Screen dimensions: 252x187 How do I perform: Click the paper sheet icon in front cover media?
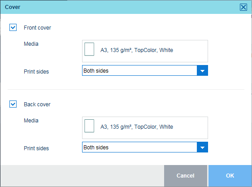(89, 49)
